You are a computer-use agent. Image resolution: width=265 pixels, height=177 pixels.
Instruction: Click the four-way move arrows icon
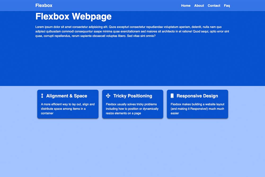click(x=108, y=96)
